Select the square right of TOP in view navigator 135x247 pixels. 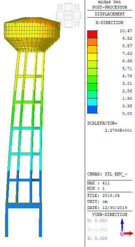[x=77, y=15]
